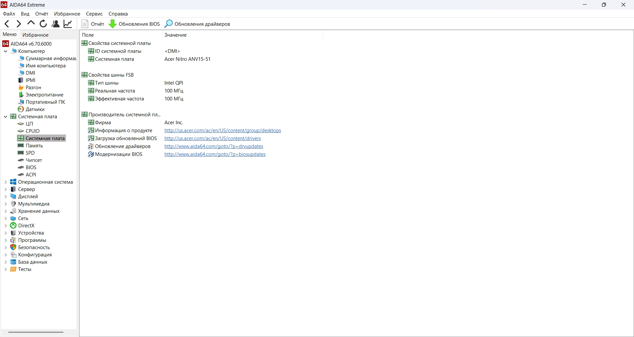Viewport: 634px width, 337px height.
Task: Open the aida64 drvupdates link
Action: [x=214, y=146]
